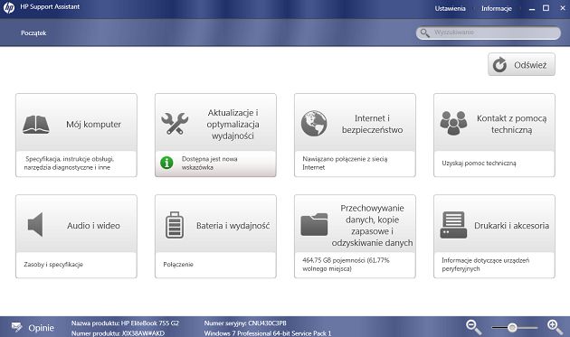This screenshot has width=570, height=337.
Task: Open Audio i wideo tile title
Action: tap(93, 226)
